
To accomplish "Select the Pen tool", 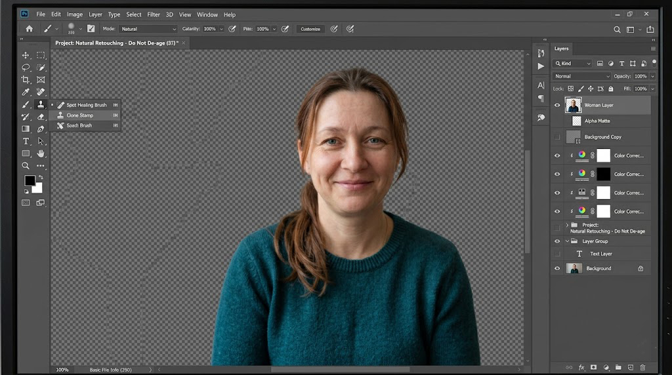I will [x=41, y=129].
